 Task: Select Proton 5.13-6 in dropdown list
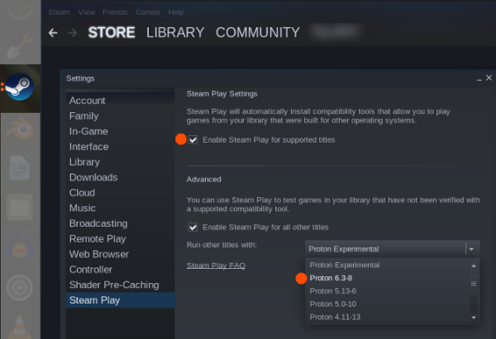coord(333,291)
